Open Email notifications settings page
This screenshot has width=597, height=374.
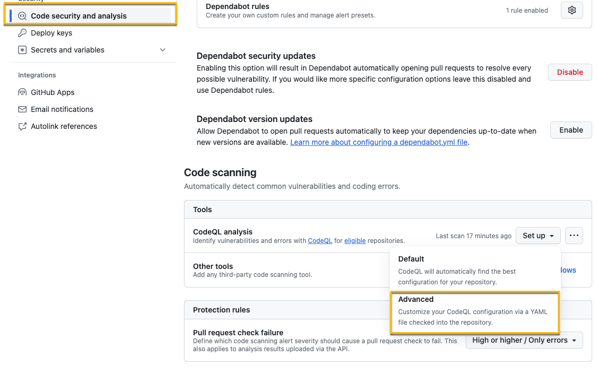pyautogui.click(x=62, y=109)
